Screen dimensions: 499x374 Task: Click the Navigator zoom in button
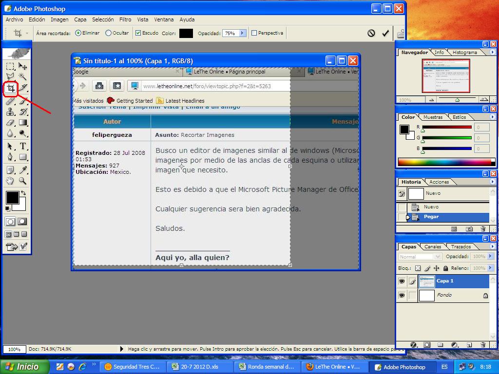point(484,99)
